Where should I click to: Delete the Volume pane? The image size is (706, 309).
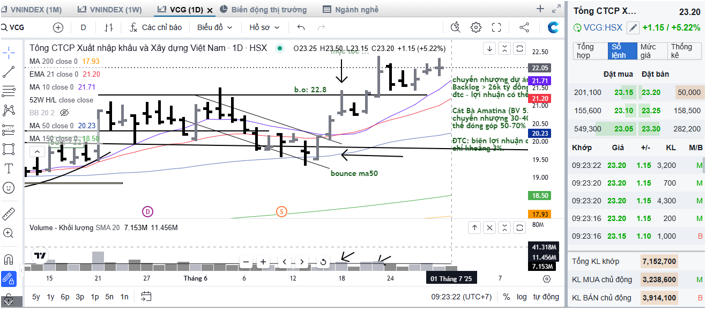click(x=489, y=228)
